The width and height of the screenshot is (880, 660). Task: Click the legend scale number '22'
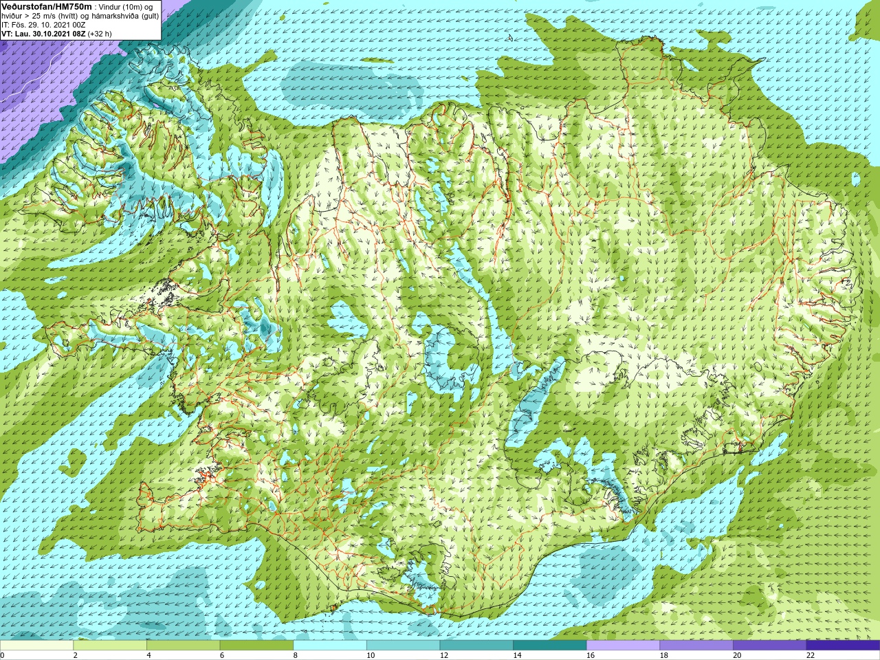click(811, 655)
